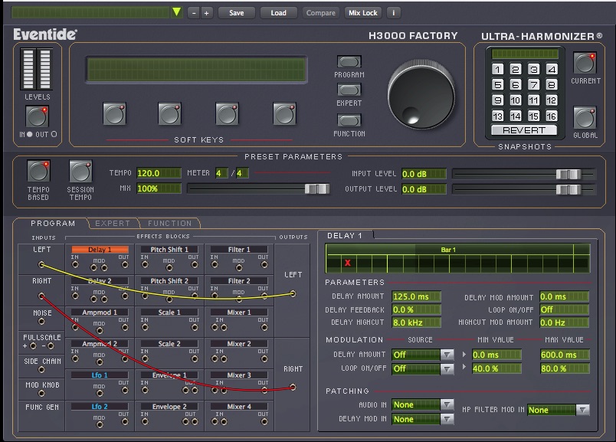Click the third soft key button

click(x=227, y=114)
